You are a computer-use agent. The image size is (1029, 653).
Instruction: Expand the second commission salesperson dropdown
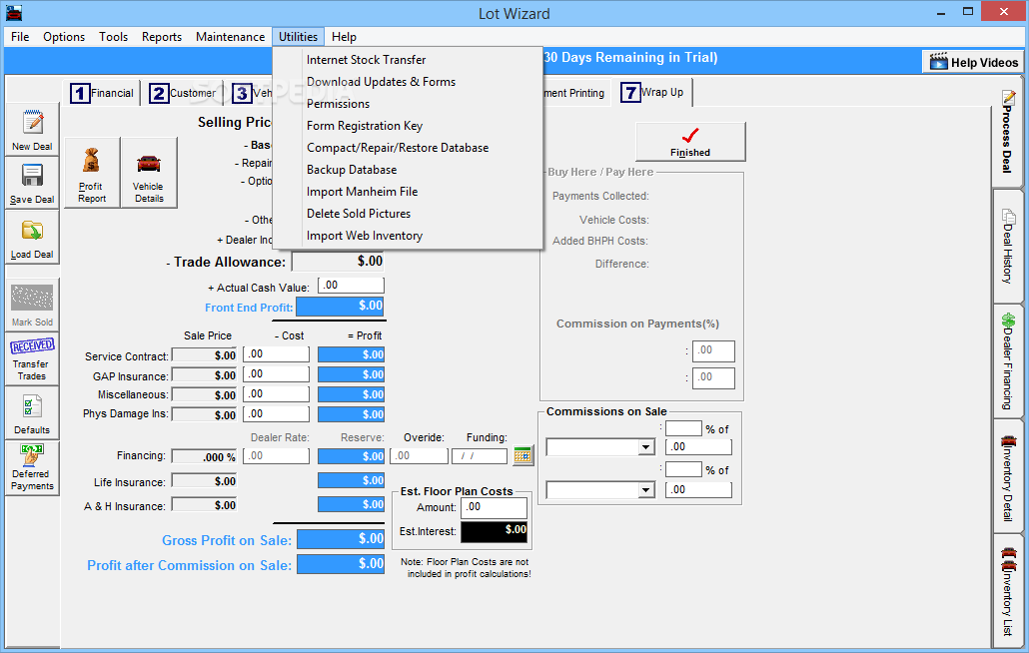[646, 489]
